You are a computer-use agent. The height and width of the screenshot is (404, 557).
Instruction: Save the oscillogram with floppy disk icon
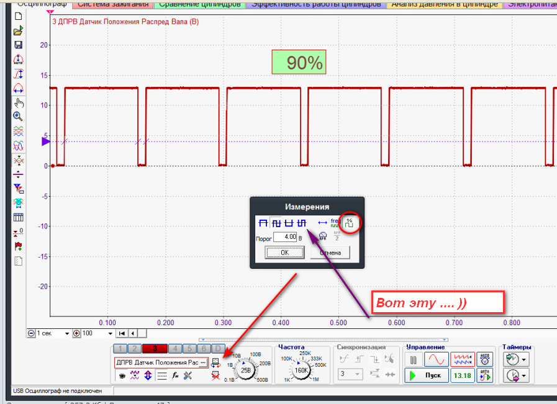click(x=18, y=45)
